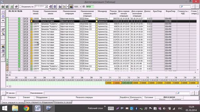This screenshot has height=112, width=200.
Task: Toggle the highlighted picture view icon beside zoom
Action: (x=71, y=7)
